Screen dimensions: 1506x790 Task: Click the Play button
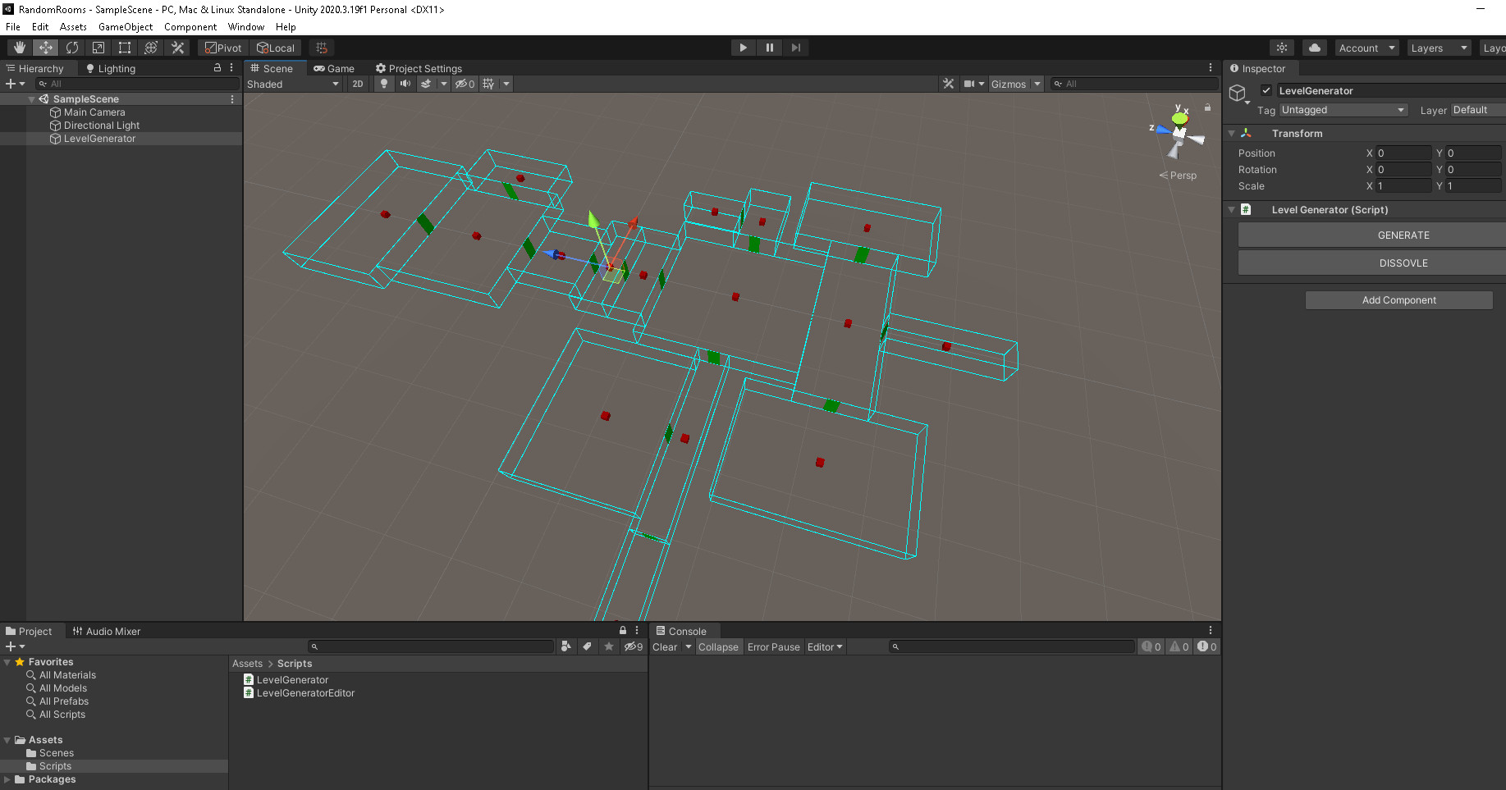click(742, 47)
